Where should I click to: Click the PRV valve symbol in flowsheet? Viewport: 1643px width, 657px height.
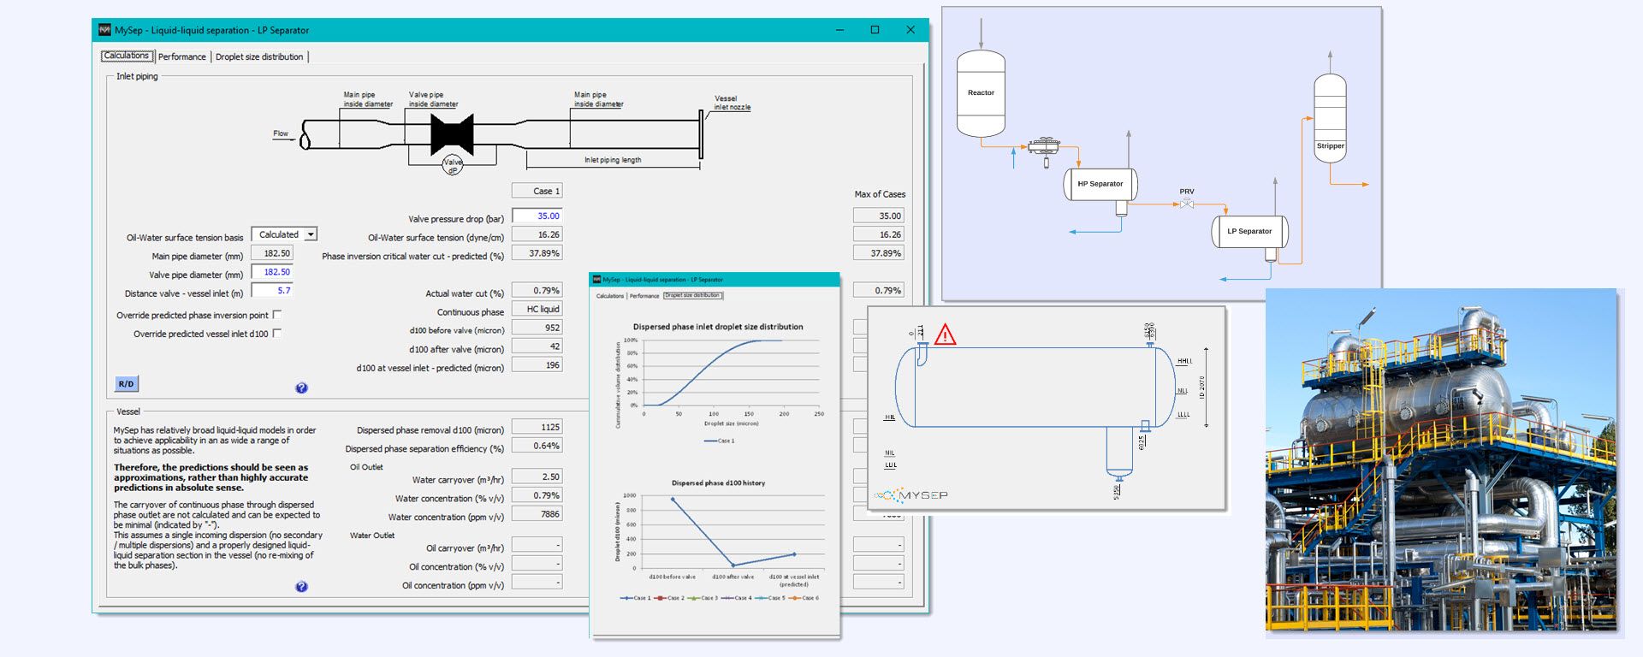point(1187,204)
